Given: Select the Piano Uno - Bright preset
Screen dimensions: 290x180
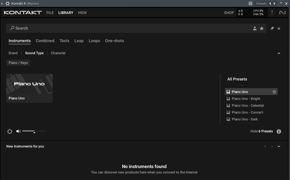Looking at the screenshot, I should click(x=246, y=99).
